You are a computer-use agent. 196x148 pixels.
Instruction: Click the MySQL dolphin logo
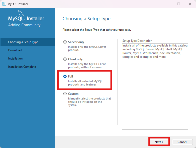pos(21,13)
